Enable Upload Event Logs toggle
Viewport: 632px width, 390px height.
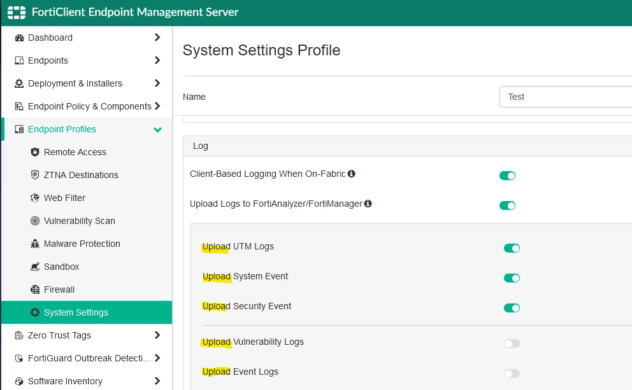point(512,373)
